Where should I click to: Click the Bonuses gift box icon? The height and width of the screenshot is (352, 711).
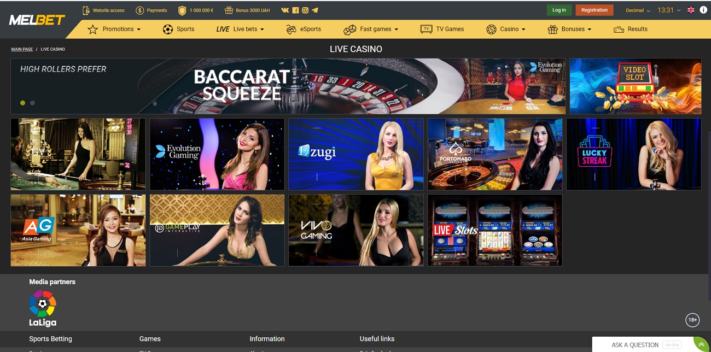tap(553, 30)
